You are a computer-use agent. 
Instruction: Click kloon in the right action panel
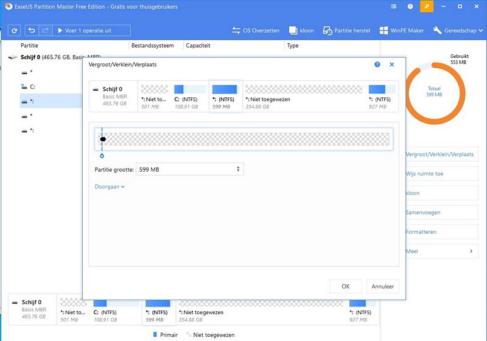(442, 193)
